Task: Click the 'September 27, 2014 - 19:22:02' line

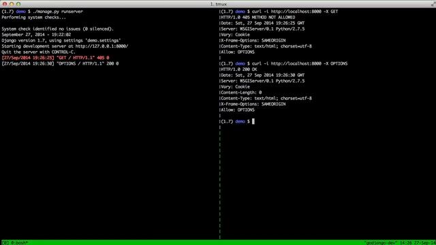Action: pos(36,35)
